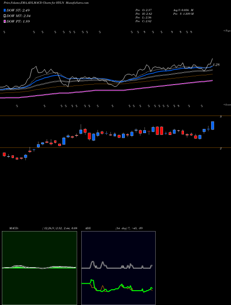Click the 'Pre H: 2.82' high value
The height and width of the screenshot is (305, 231).
[144, 14]
